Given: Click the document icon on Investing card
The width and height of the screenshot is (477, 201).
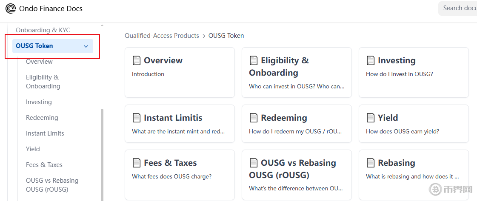Looking at the screenshot, I should coord(371,60).
